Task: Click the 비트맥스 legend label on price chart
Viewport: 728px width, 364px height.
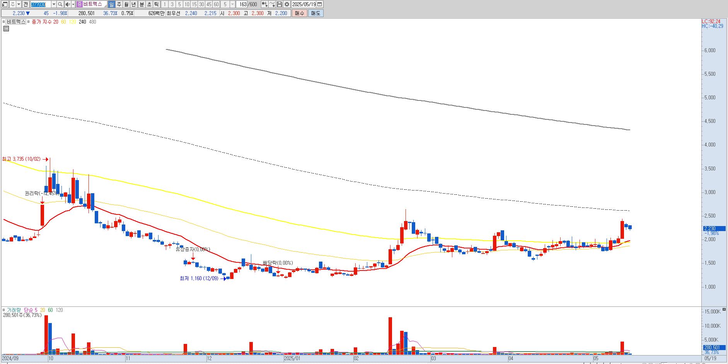Action: 16,22
